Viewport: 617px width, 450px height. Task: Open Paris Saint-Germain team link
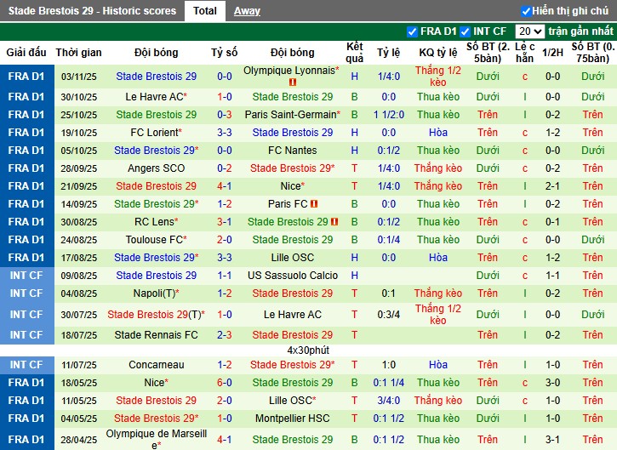[x=289, y=115]
